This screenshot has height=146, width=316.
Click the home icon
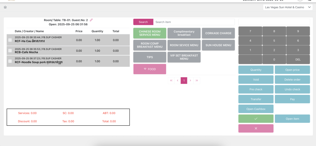pyautogui.click(x=5, y=7)
